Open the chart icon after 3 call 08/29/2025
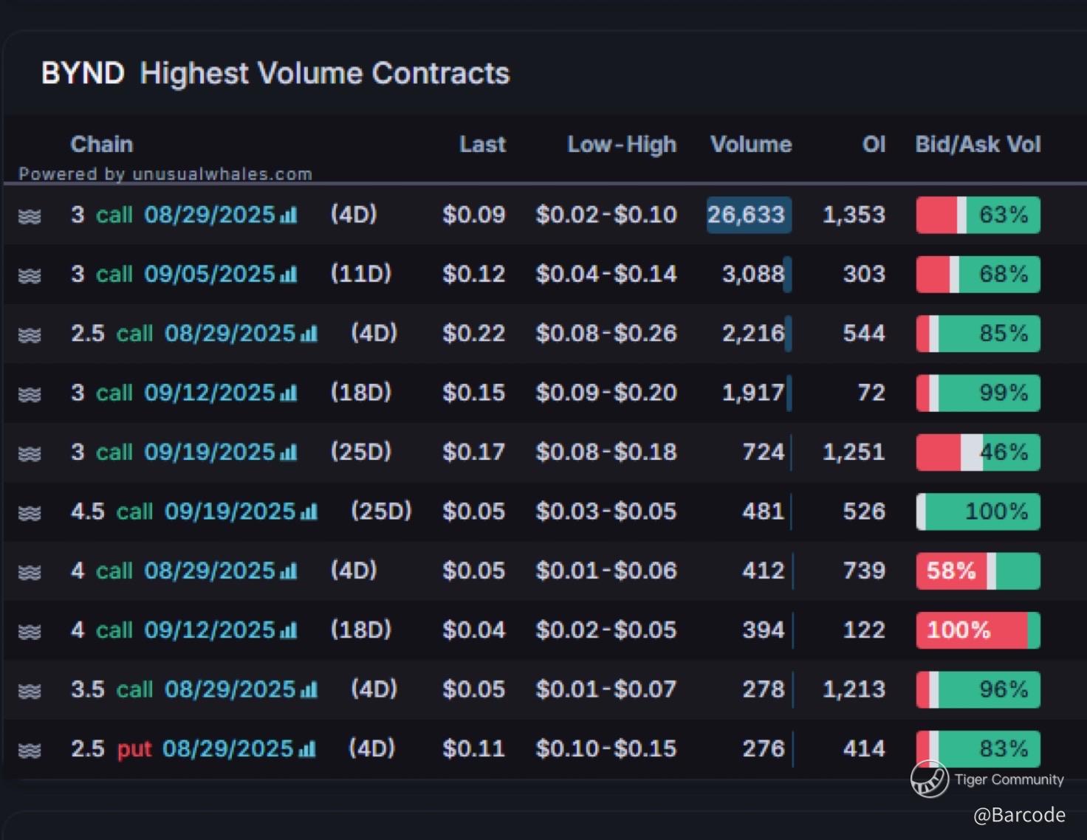The height and width of the screenshot is (840, 1087). [289, 215]
